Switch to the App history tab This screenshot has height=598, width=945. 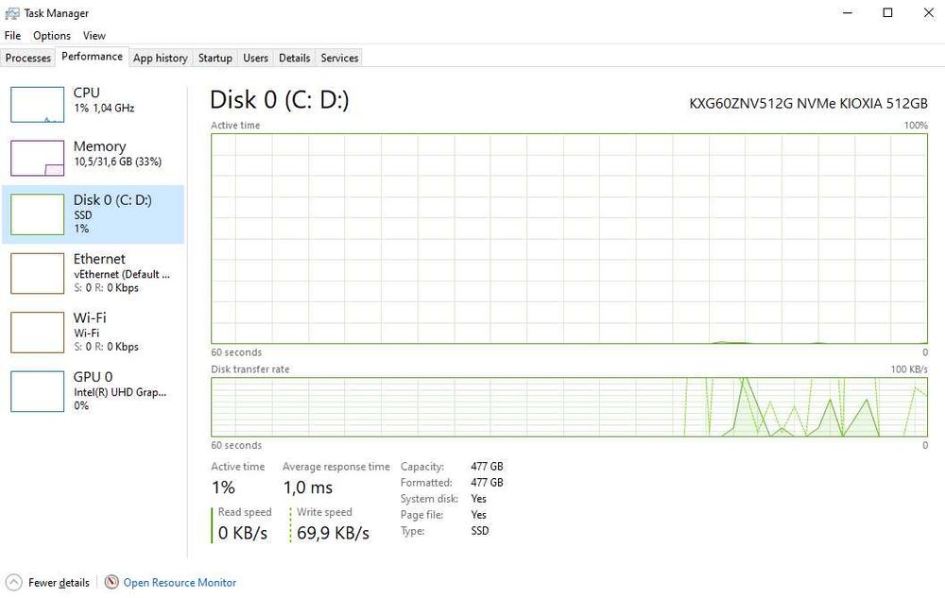[x=160, y=58]
